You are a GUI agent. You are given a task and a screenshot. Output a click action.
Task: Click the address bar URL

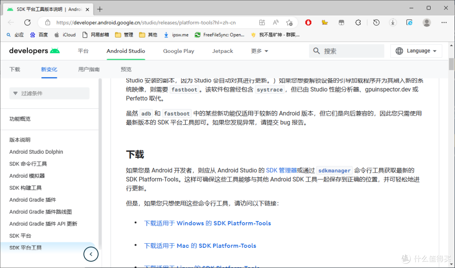click(x=146, y=23)
